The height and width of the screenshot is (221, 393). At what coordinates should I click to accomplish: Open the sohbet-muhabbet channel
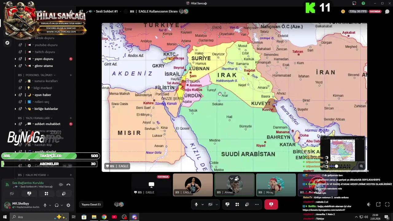tap(47, 124)
